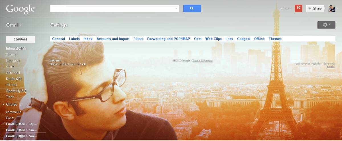Open the Sent Mail folder
342x141 pixels.
point(13,73)
